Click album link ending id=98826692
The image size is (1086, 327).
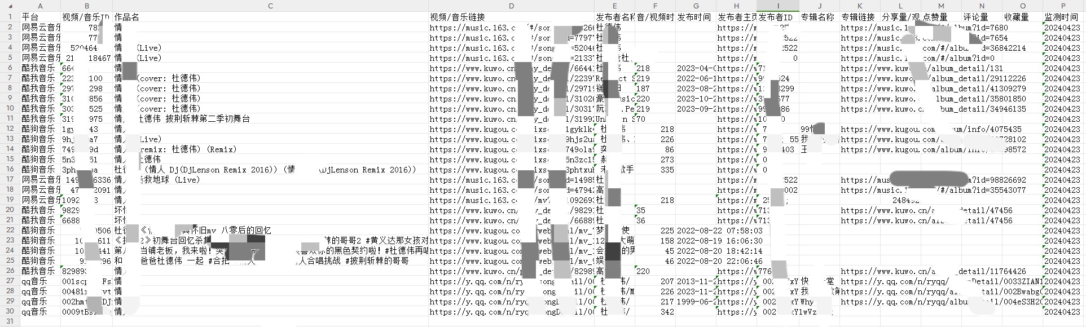pos(933,179)
